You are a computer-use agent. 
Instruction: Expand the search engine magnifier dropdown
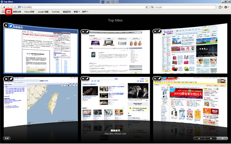pos(152,7)
